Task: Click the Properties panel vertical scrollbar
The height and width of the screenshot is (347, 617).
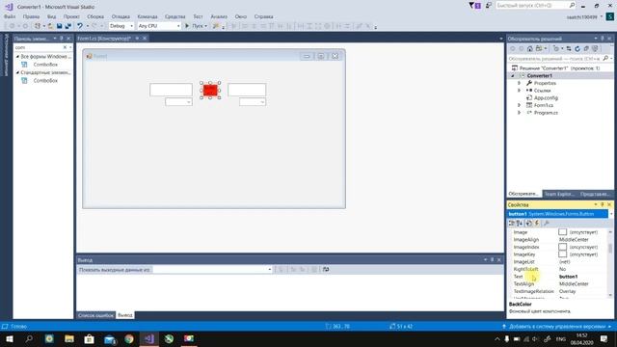Action: pyautogui.click(x=610, y=263)
